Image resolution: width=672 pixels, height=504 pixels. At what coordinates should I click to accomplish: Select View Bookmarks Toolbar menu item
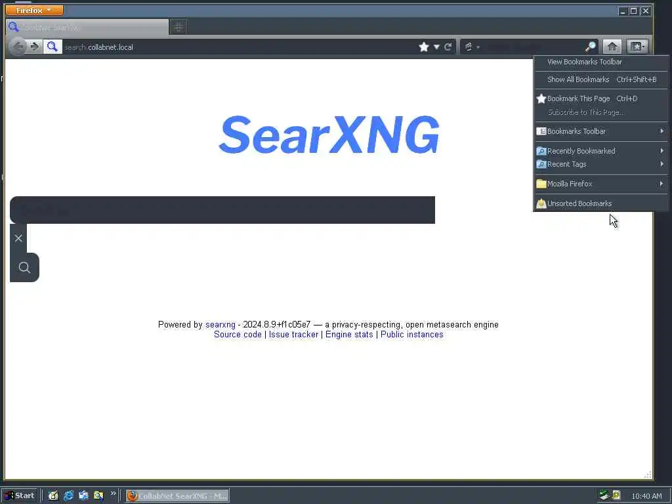pyautogui.click(x=601, y=62)
